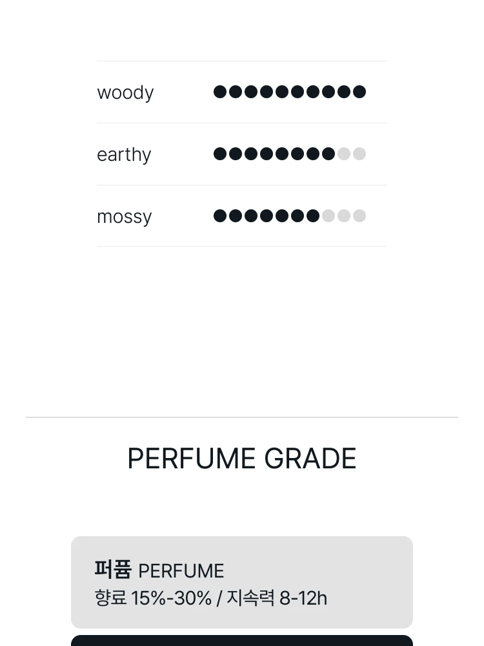Click the bold 퍼퓸 title text
Screen dimensions: 484x646
click(113, 570)
